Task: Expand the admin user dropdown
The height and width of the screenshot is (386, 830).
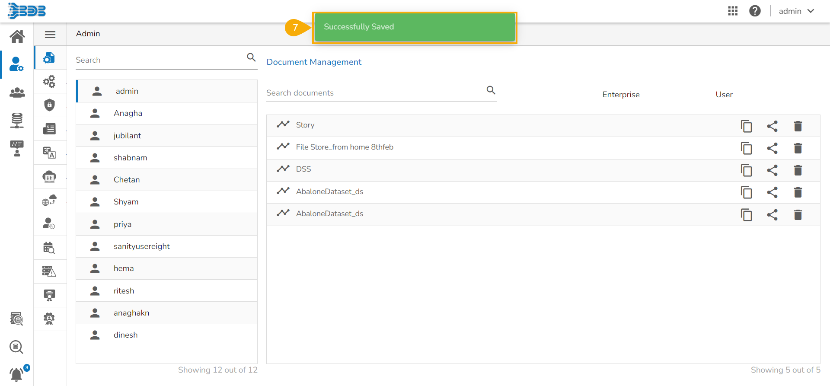Action: (796, 11)
